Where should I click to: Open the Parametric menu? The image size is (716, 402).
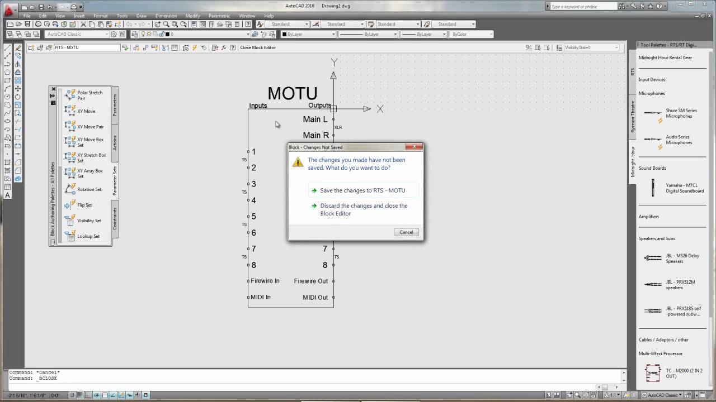point(219,16)
